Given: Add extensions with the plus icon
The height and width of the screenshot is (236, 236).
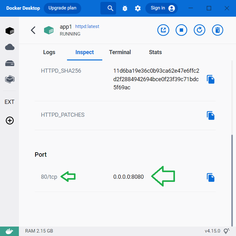Looking at the screenshot, I should point(10,121).
